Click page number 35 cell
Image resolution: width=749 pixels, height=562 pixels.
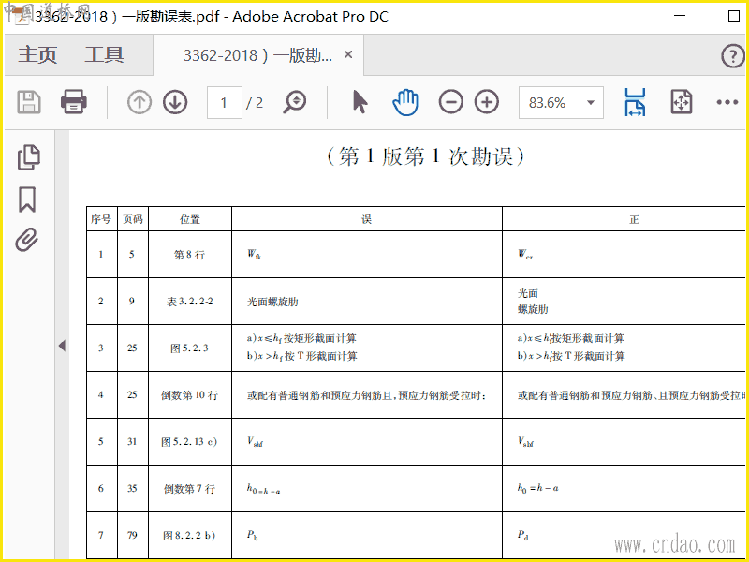tap(132, 488)
